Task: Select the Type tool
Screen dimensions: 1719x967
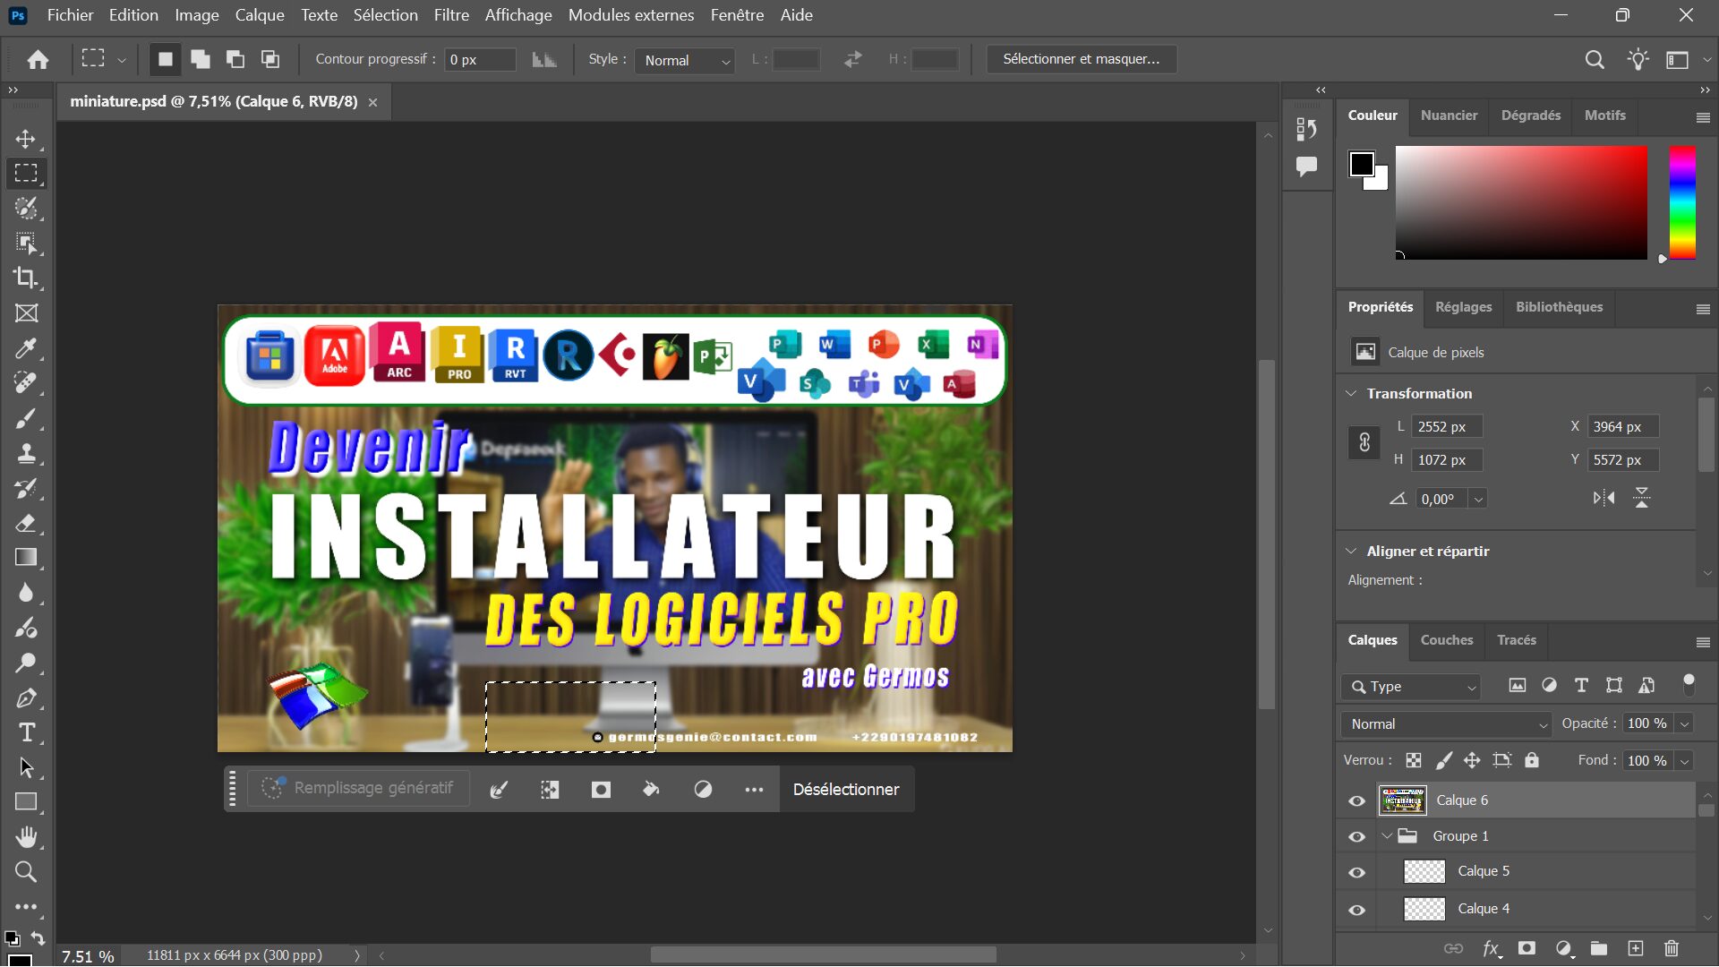Action: (x=26, y=732)
